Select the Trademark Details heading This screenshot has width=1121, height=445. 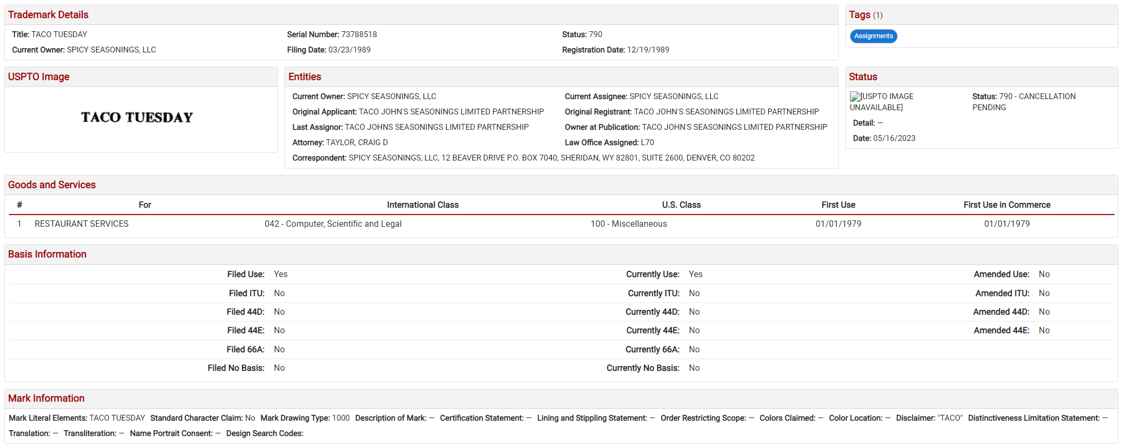(x=48, y=15)
